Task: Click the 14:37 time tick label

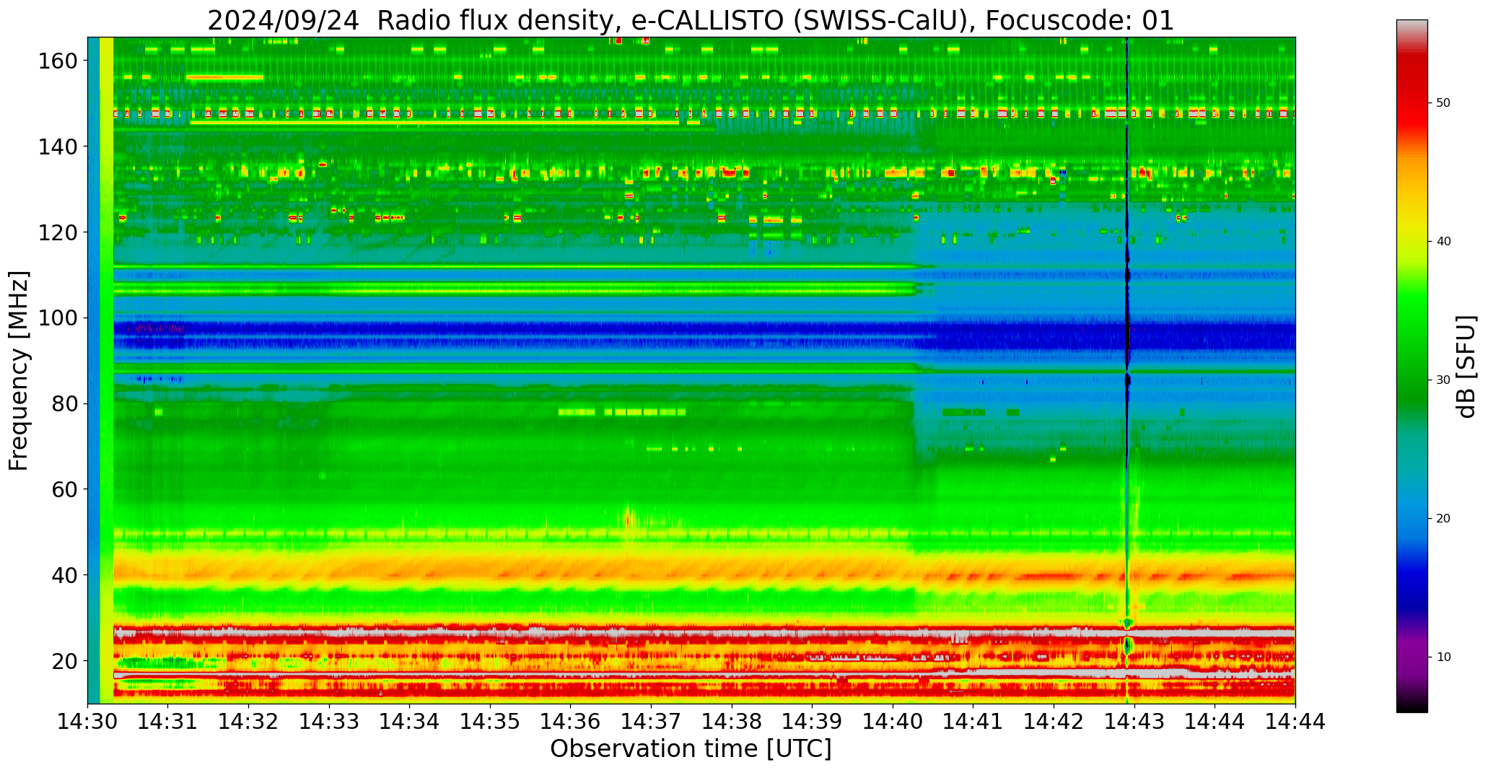Action: [652, 721]
